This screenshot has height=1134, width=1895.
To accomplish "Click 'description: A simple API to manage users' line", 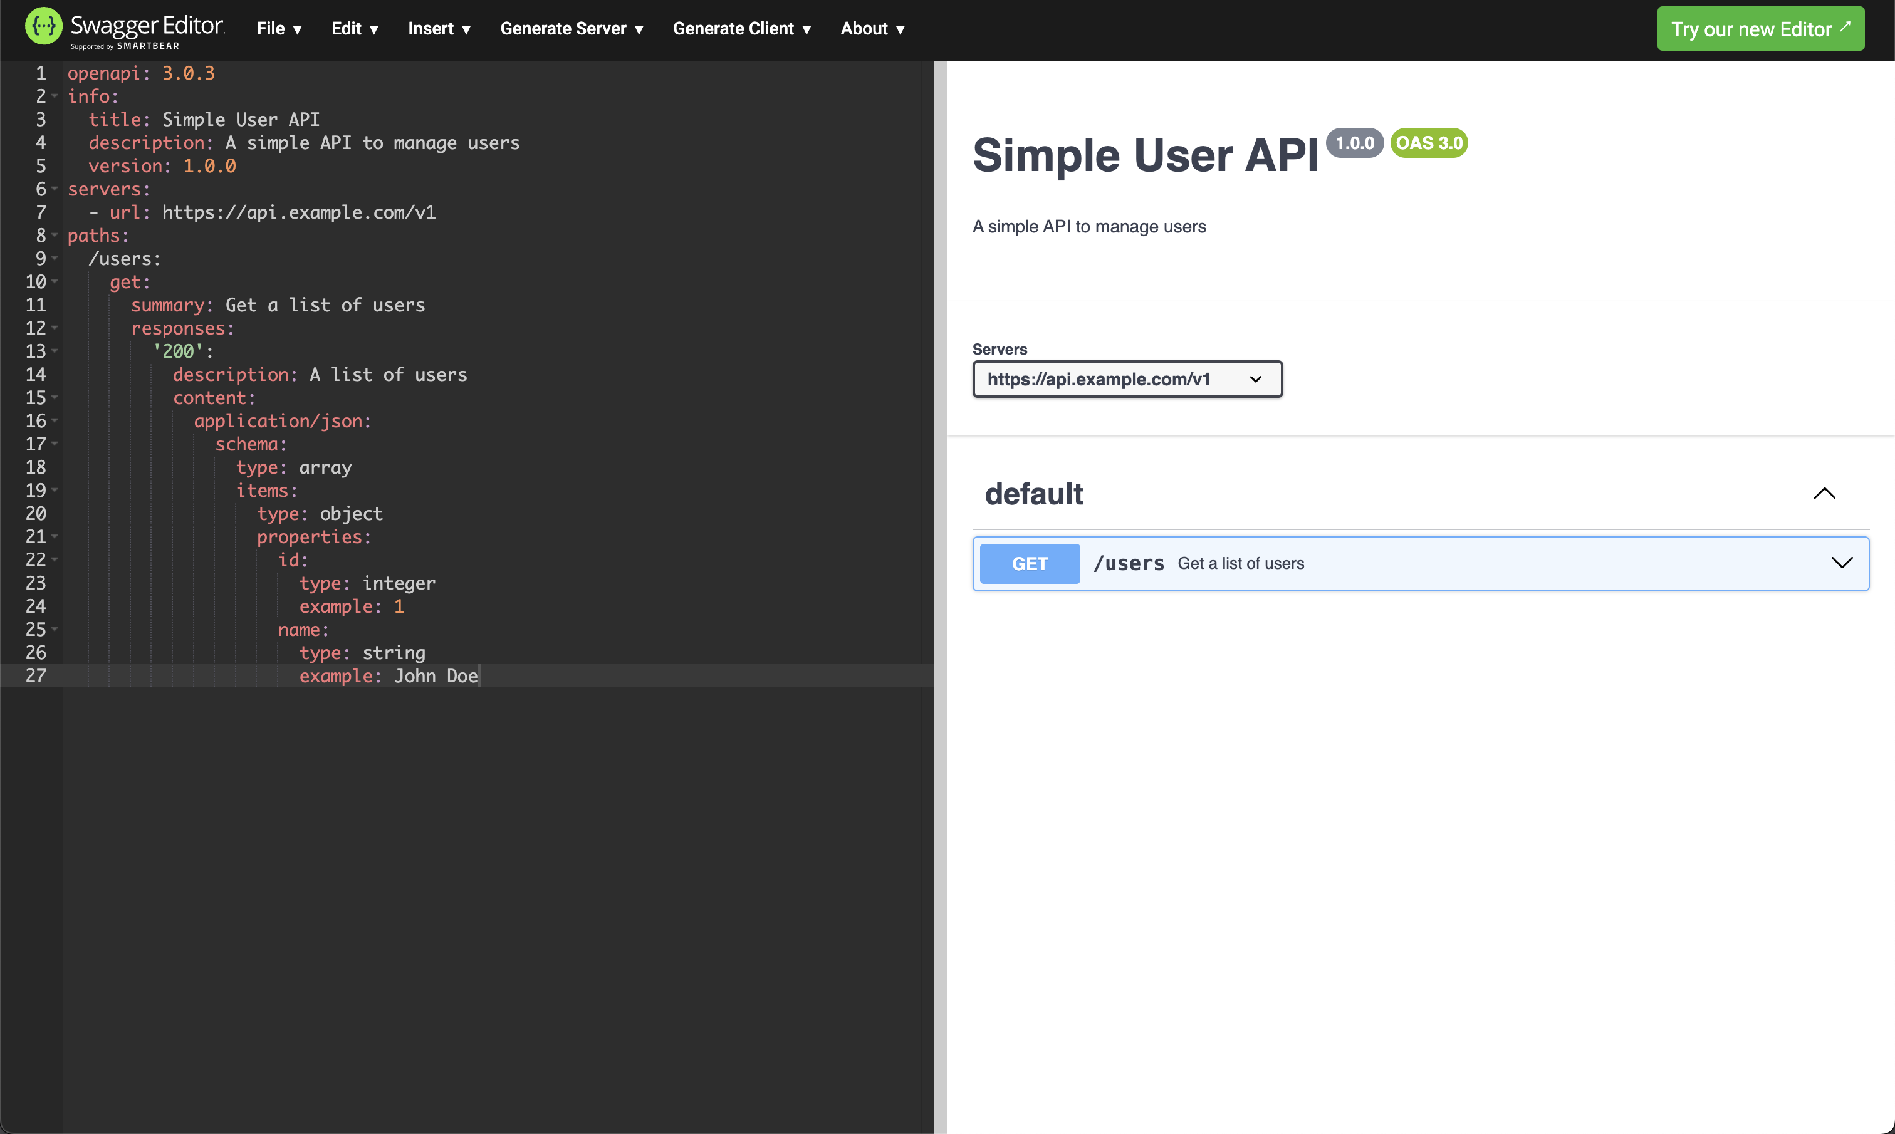I will pos(304,143).
